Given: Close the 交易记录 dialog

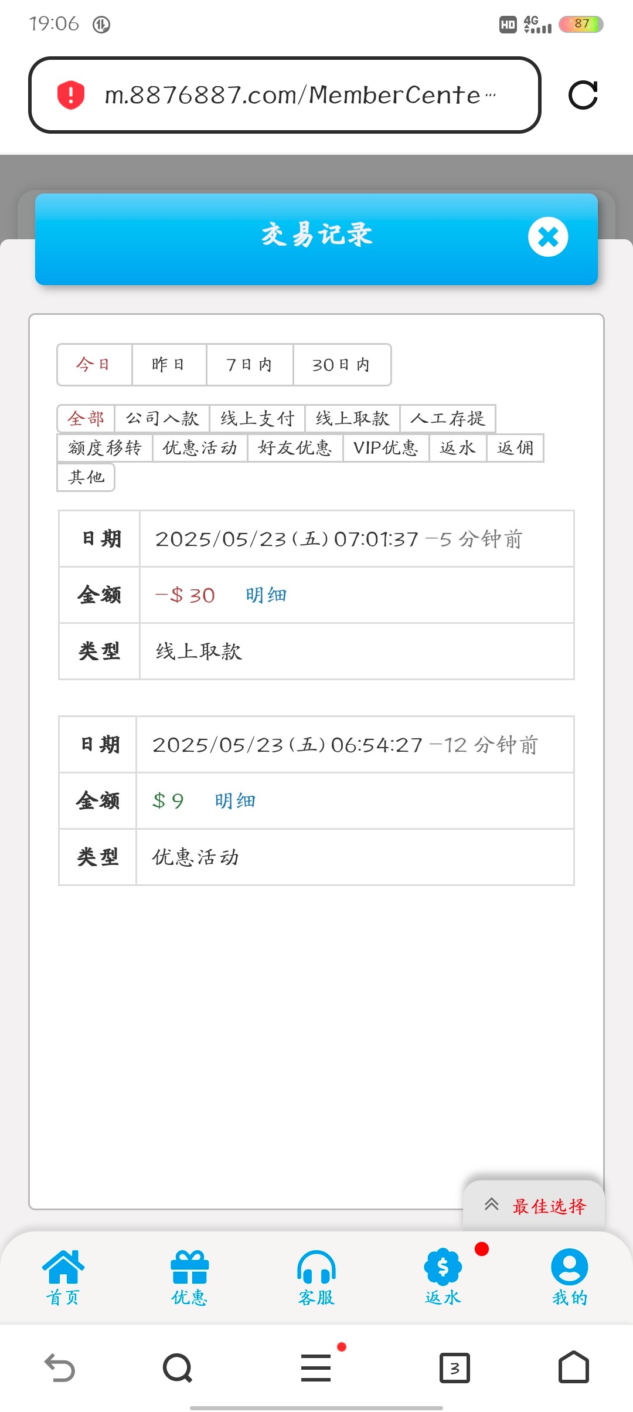Looking at the screenshot, I should [x=548, y=237].
